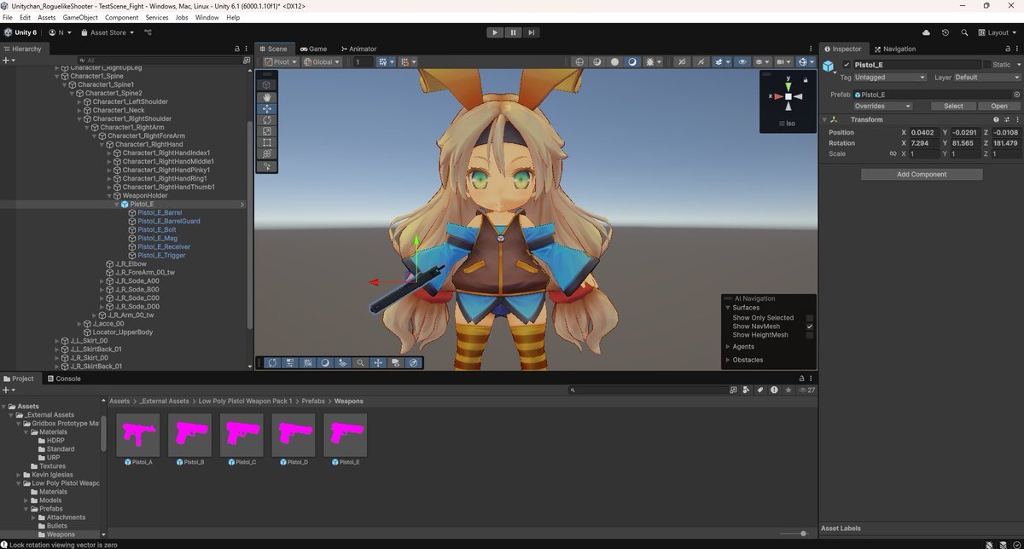Toggle the Inspector panel lock

click(1006, 49)
